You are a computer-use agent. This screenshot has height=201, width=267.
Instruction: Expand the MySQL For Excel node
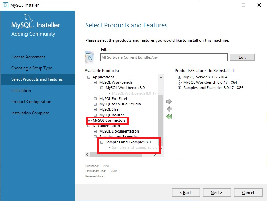tap(95, 99)
